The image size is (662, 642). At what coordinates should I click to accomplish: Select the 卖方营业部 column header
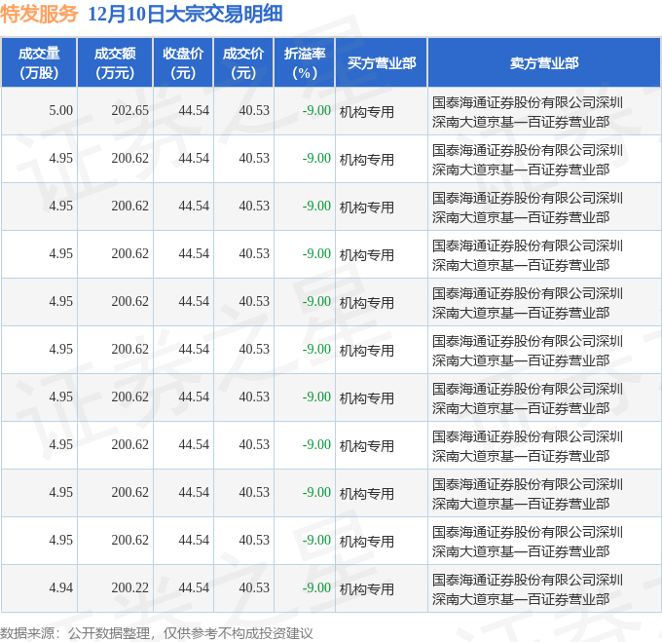tap(544, 63)
